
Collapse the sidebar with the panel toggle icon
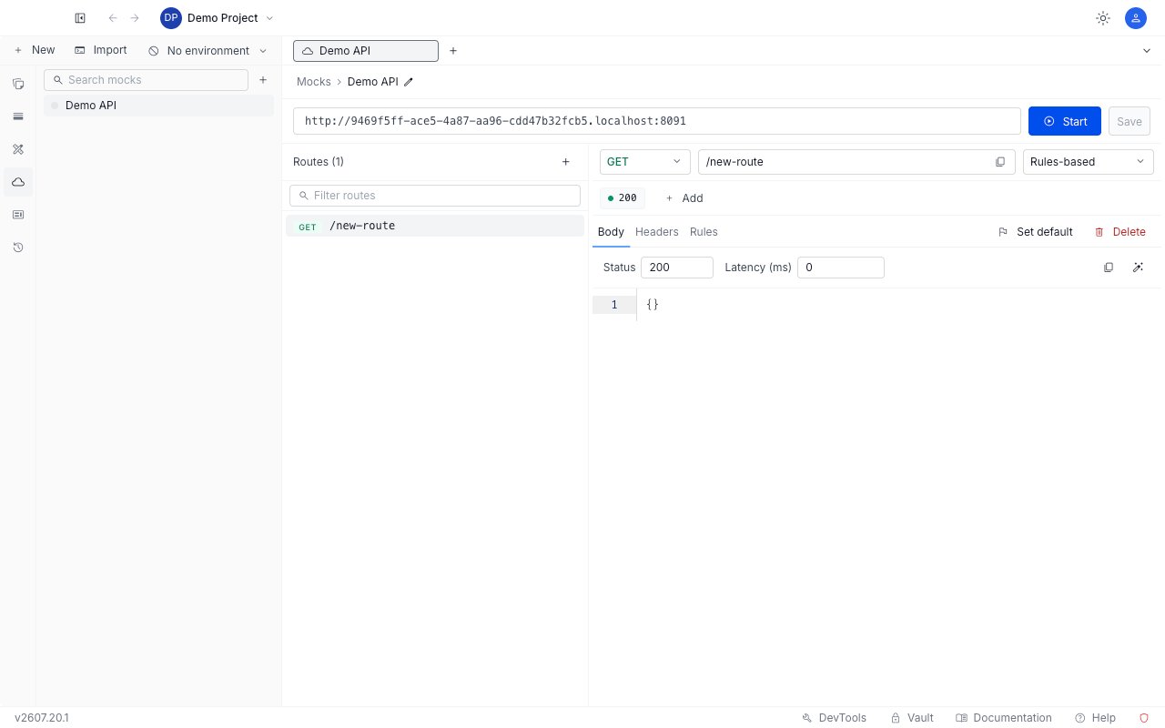pos(80,18)
